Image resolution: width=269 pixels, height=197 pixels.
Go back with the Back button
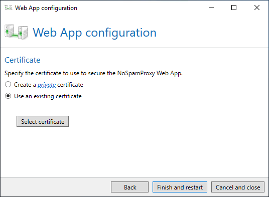pyautogui.click(x=129, y=187)
